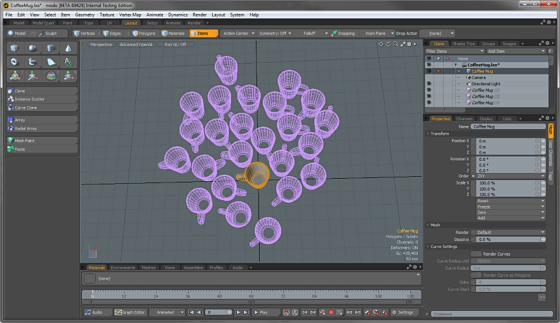Screen dimensions: 560x323
Task: Open the viewport settings gear icon
Action: point(410,44)
